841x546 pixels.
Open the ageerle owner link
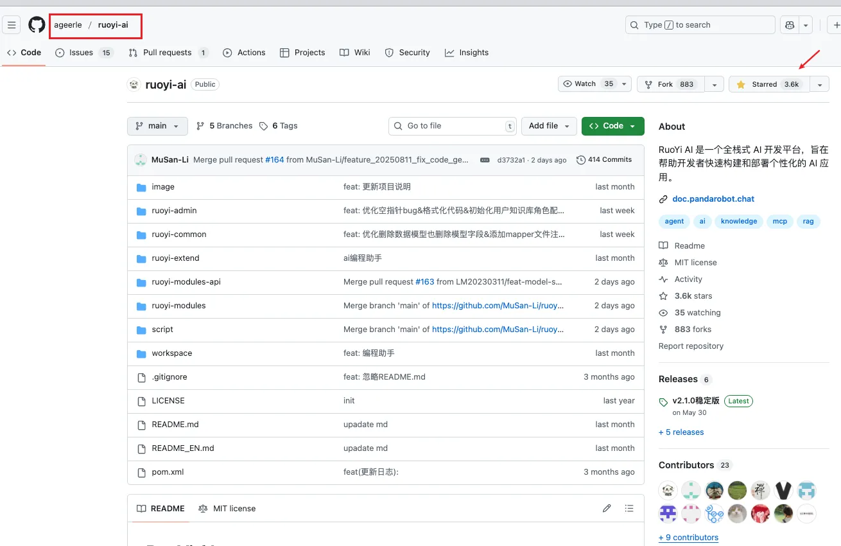[x=68, y=25]
